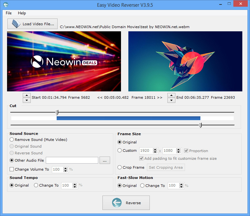Toggle the Proportion checkbox
The image size is (250, 216).
[186, 151]
